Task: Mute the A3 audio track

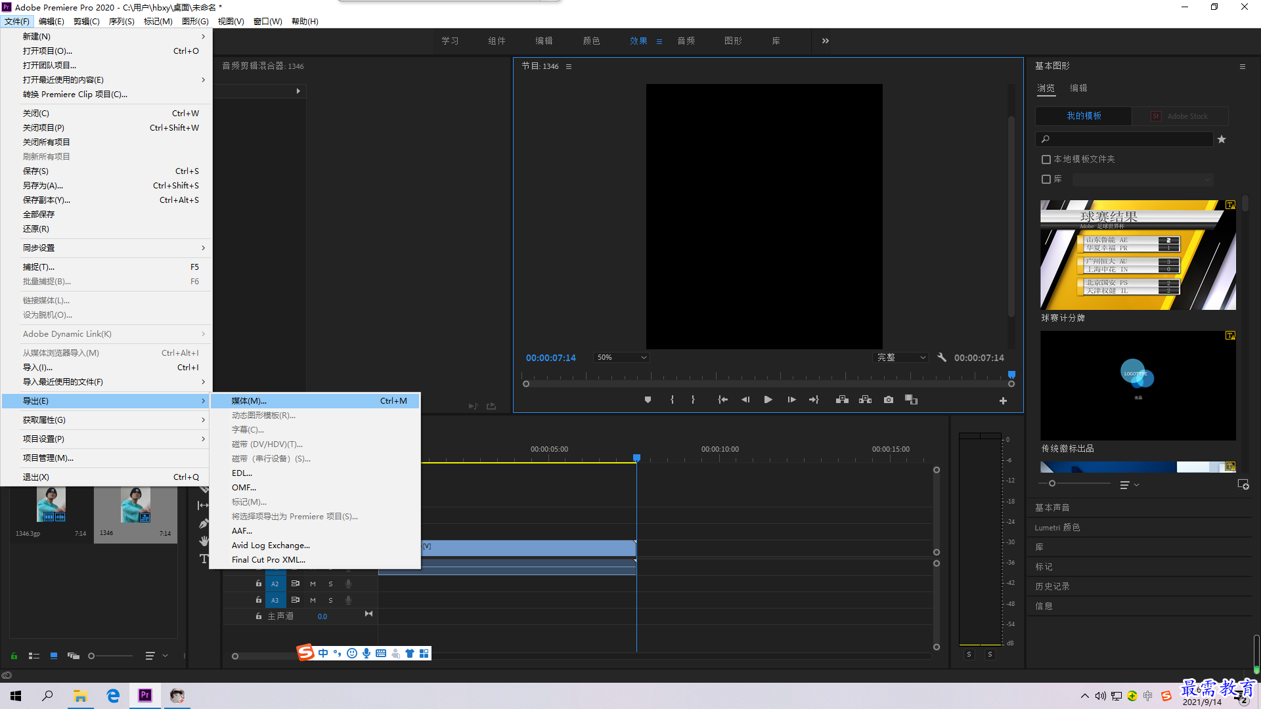Action: (313, 600)
